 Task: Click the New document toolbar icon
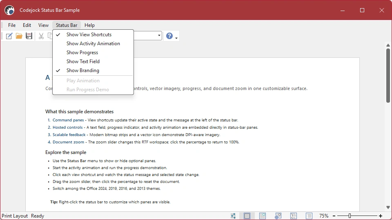pyautogui.click(x=9, y=36)
